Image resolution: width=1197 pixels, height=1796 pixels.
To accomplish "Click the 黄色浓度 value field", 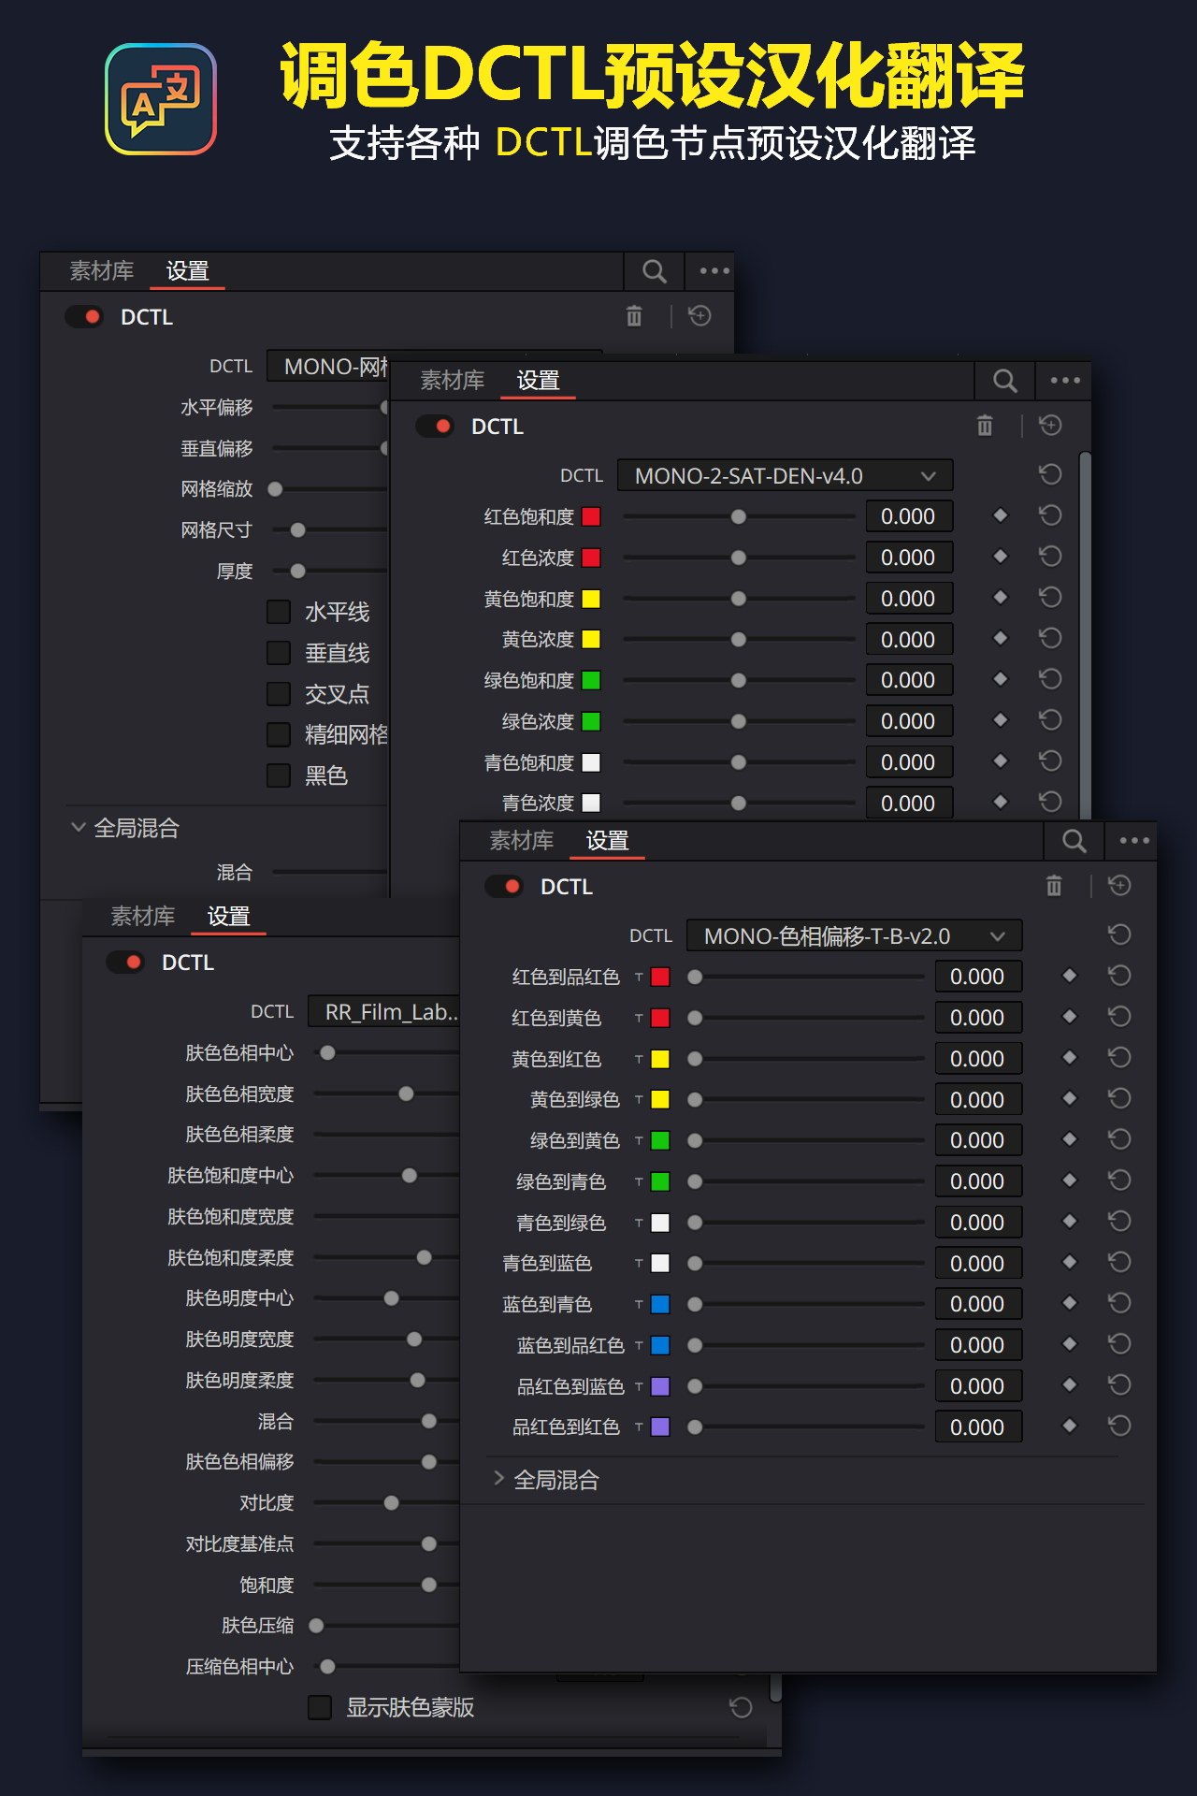I will click(x=909, y=639).
